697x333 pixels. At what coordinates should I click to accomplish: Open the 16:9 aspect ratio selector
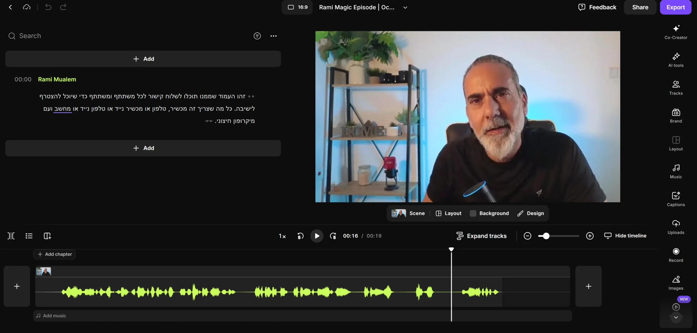click(297, 7)
